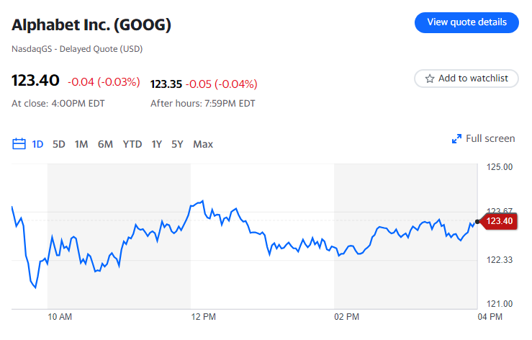532x340 pixels.
Task: Add GOOG to watchlist
Action: (466, 79)
